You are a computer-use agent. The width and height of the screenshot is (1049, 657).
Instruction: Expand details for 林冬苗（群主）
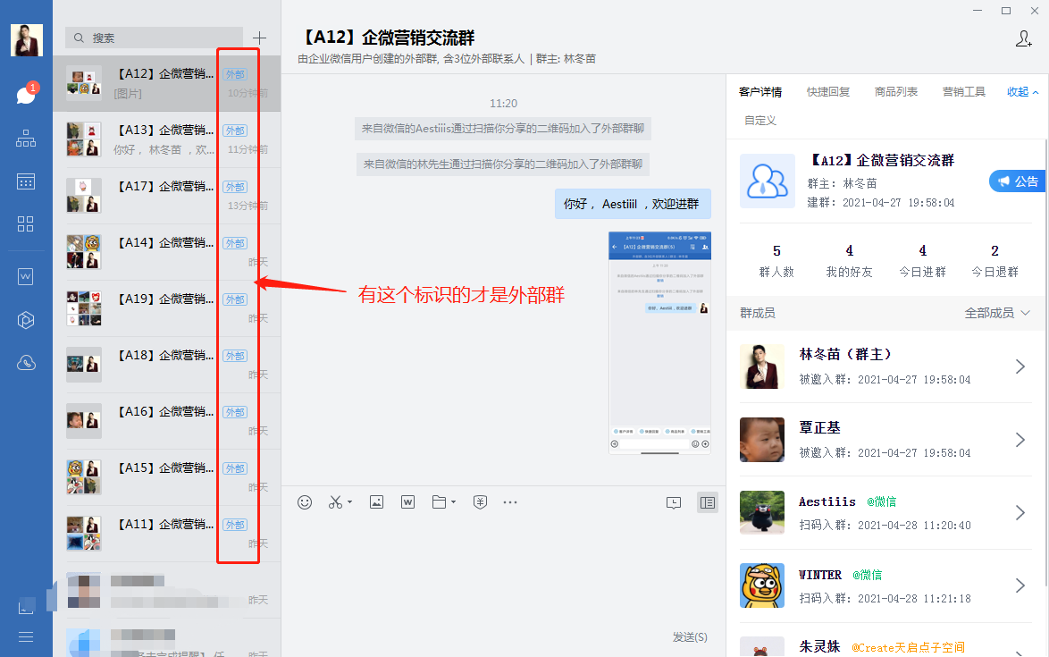[x=1020, y=366]
